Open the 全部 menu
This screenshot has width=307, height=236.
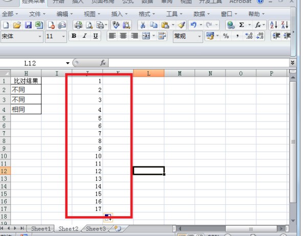[10, 14]
